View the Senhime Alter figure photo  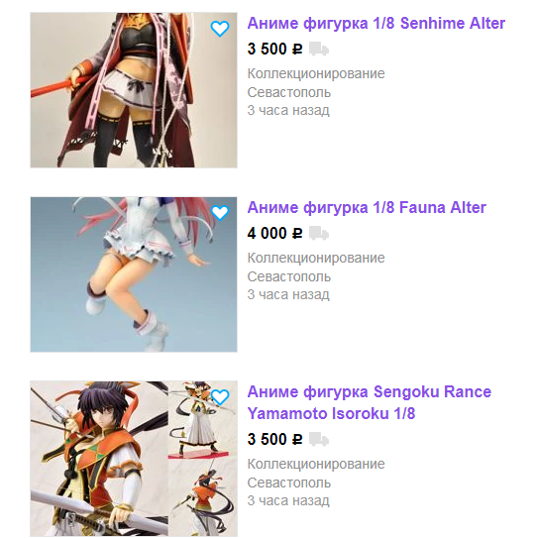(134, 90)
